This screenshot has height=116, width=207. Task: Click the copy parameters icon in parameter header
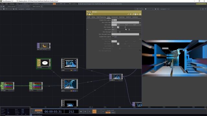click(133, 14)
